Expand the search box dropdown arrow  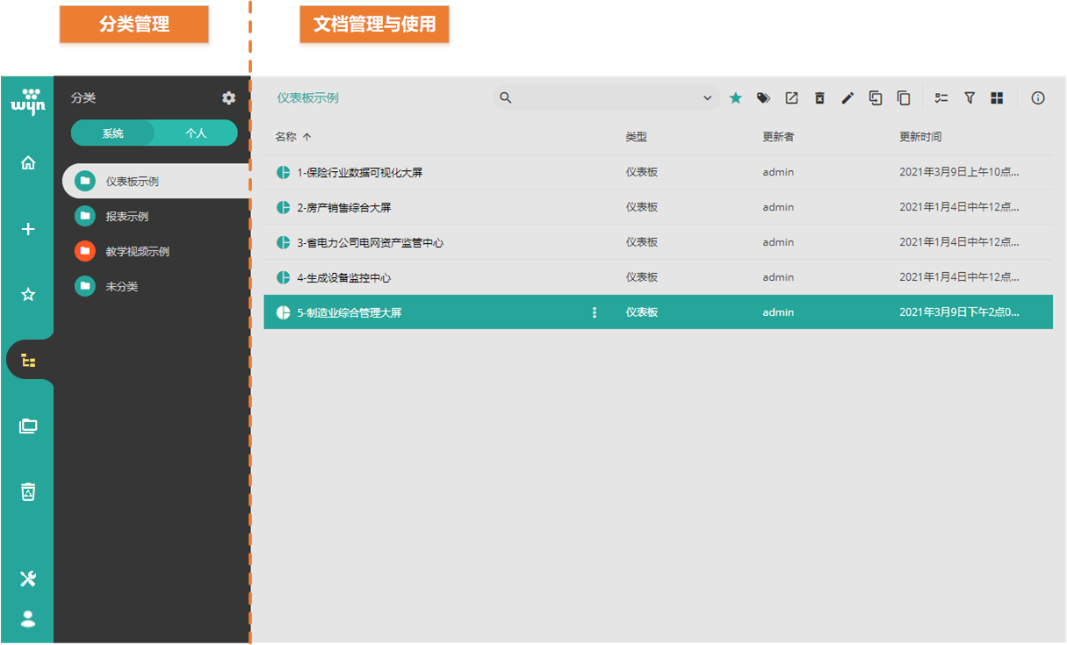[708, 98]
